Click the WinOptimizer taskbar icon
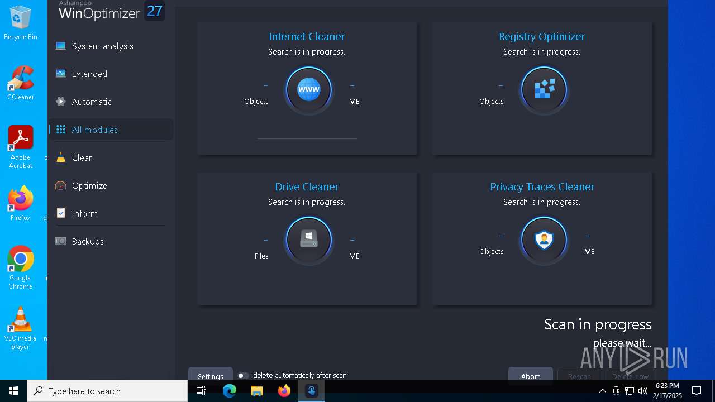This screenshot has height=402, width=715. (x=312, y=391)
